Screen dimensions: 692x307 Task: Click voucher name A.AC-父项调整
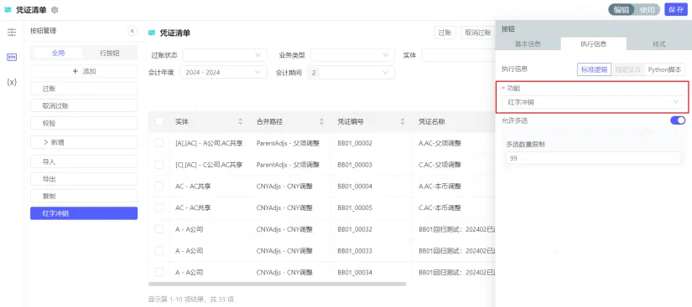pos(440,143)
